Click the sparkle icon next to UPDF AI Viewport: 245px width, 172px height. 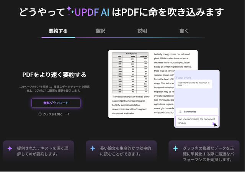[x=70, y=10]
